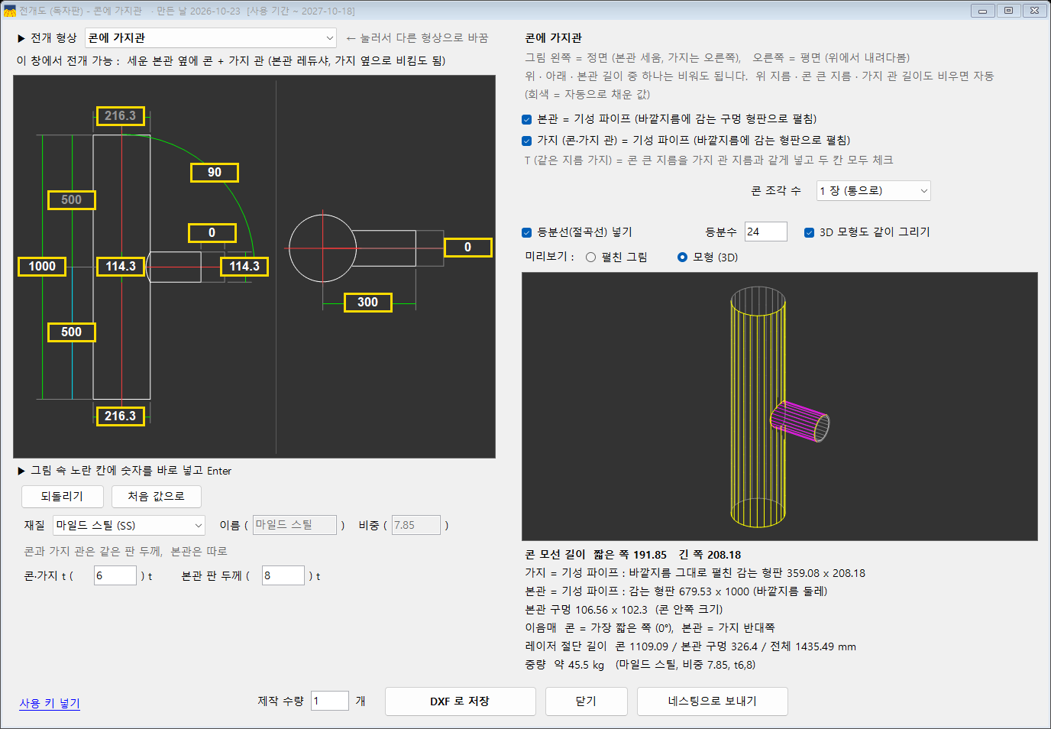The image size is (1051, 729).
Task: Maximize the window
Action: tap(1008, 11)
